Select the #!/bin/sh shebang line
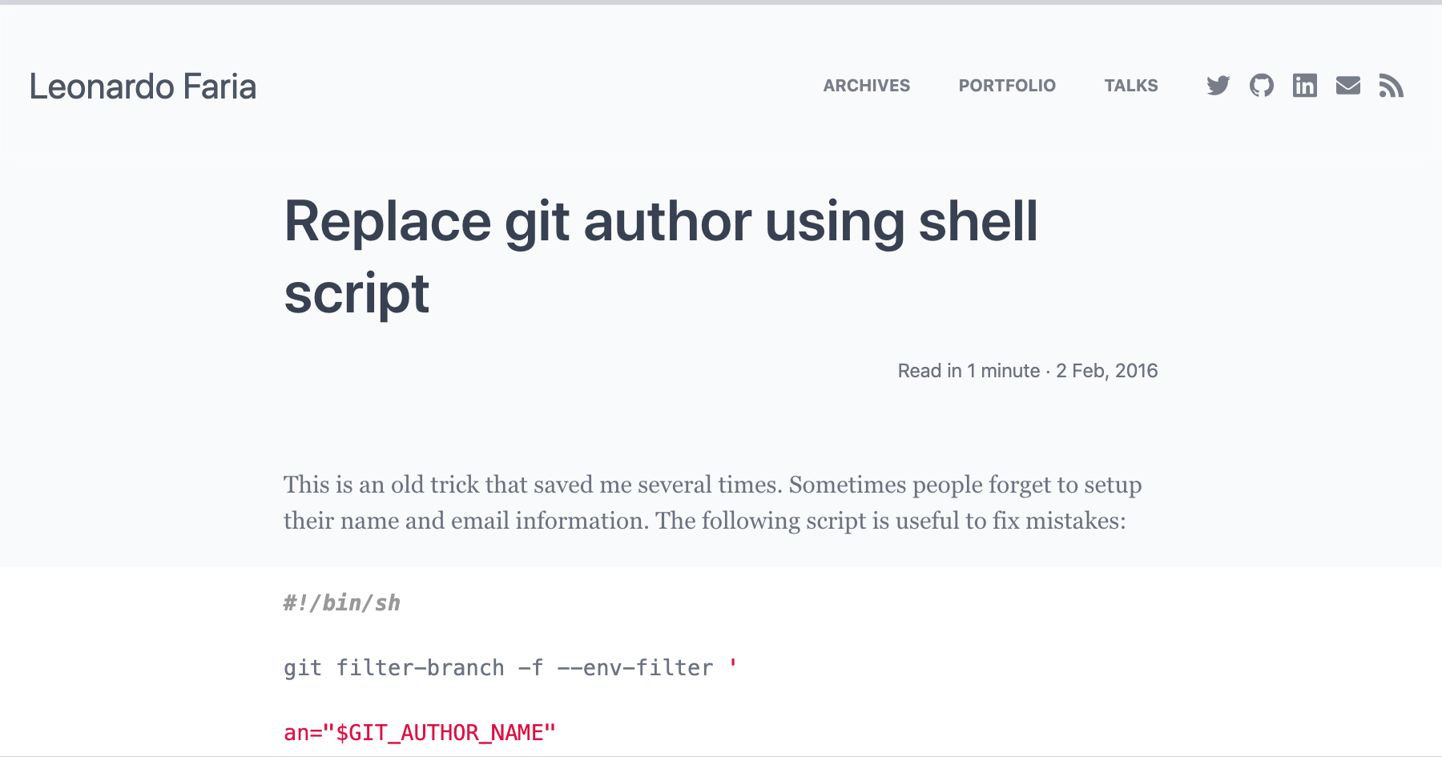 (342, 603)
